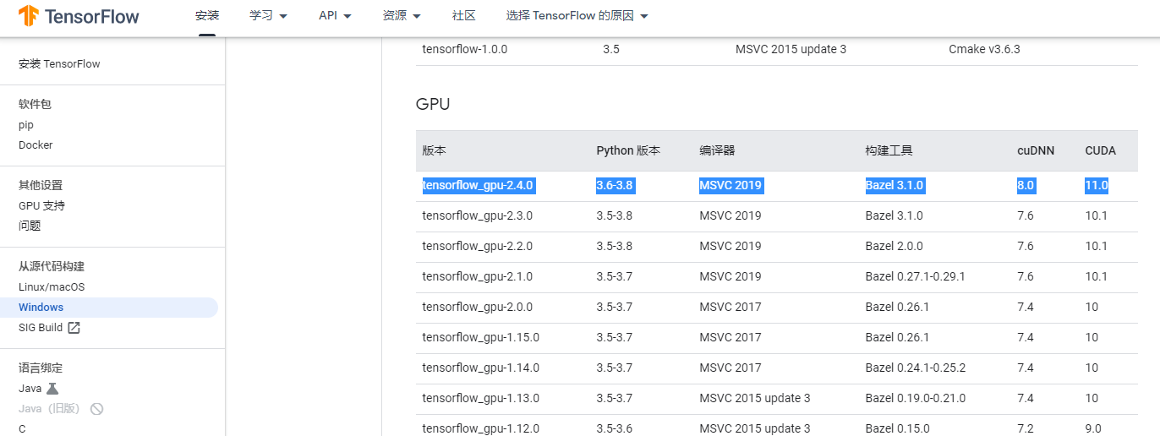Click the tensorflow_gpu-2.2.0 cell
Screen dimensions: 1160x436
coord(478,246)
